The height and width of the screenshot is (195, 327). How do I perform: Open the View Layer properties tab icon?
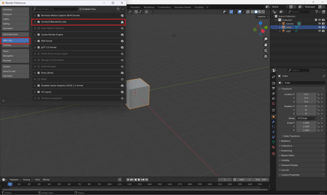[x=273, y=93]
